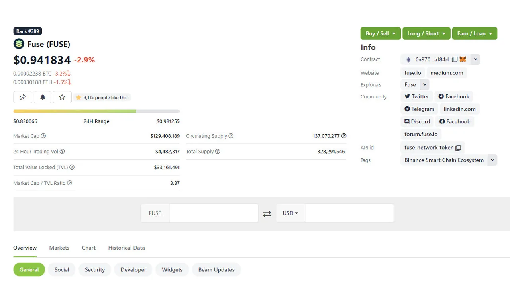This screenshot has height=287, width=510.
Task: Click the yellow star likes icon
Action: coord(78,97)
